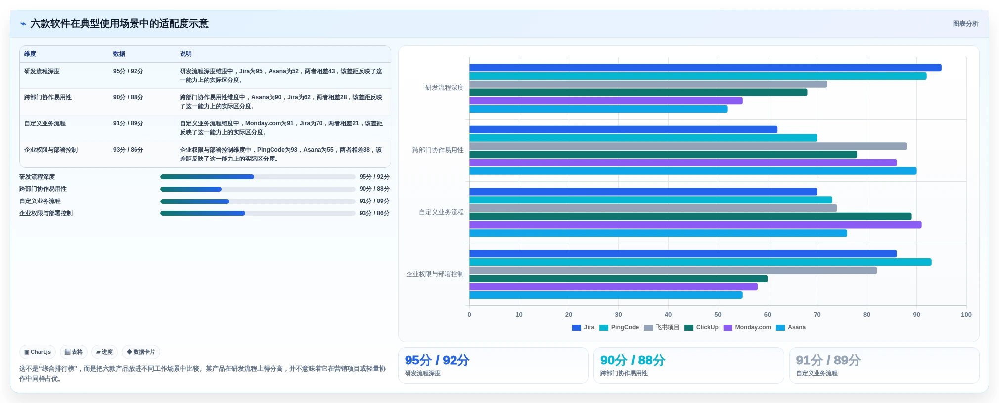Click the page title 六款软件在典型使用场景中的适配度示意
Screen dimensions: 999x403
(119, 24)
